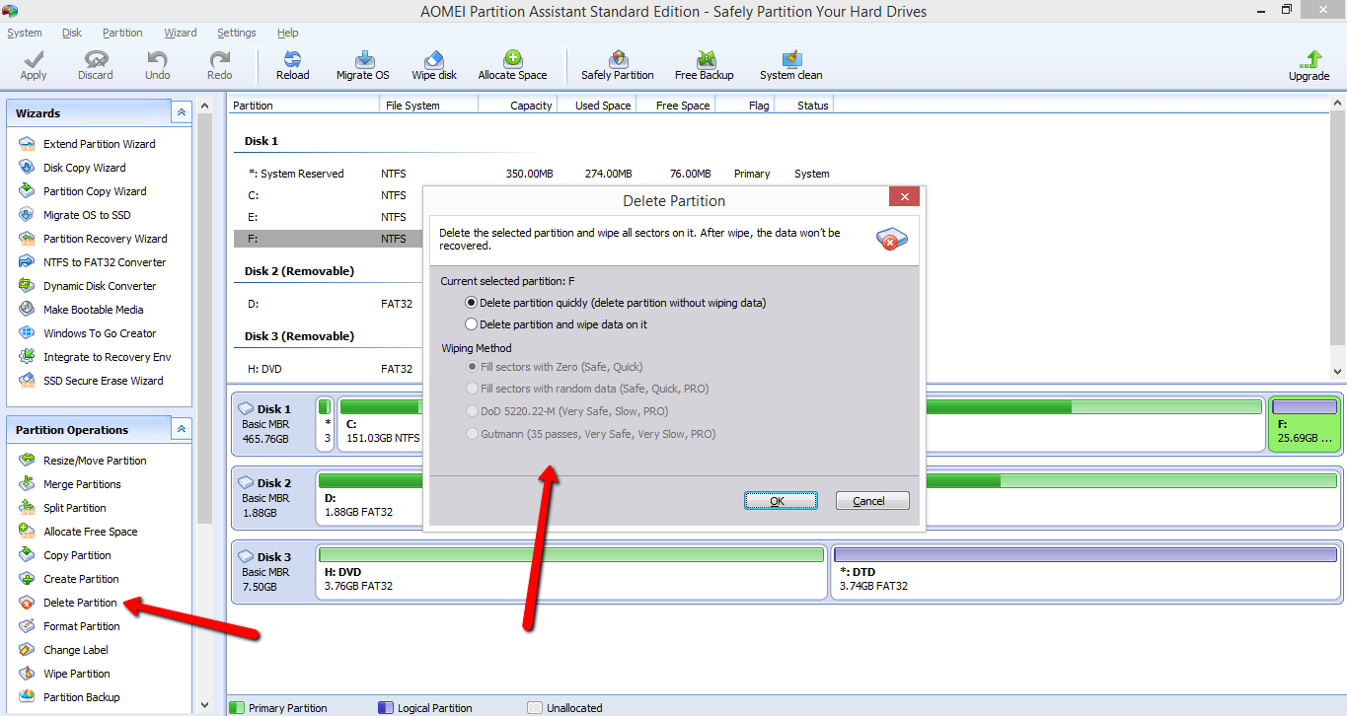Open Windows To Go Creator
This screenshot has width=1347, height=716.
[88, 333]
